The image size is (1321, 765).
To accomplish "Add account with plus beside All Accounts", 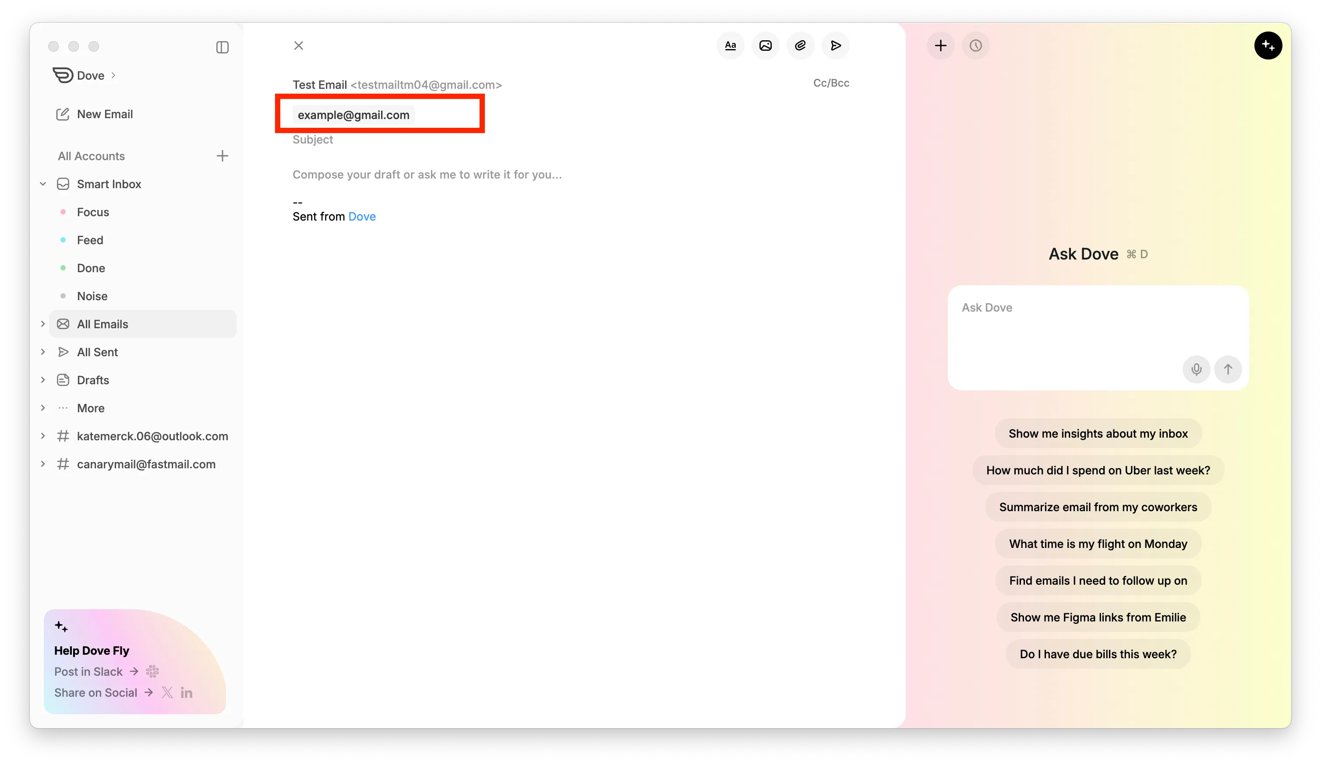I will pos(222,156).
